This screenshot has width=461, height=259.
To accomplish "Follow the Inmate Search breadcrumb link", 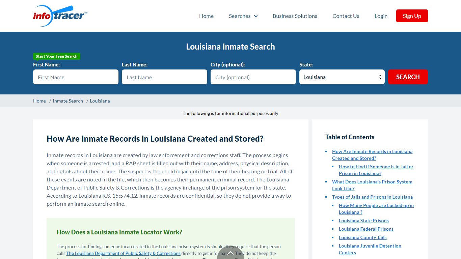I will [x=68, y=101].
